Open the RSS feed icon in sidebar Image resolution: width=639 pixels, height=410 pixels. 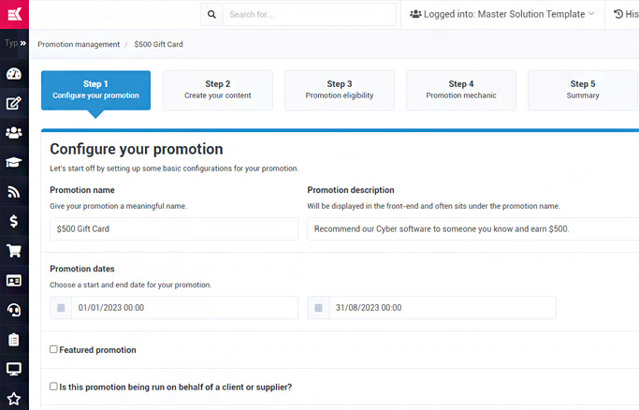14,192
